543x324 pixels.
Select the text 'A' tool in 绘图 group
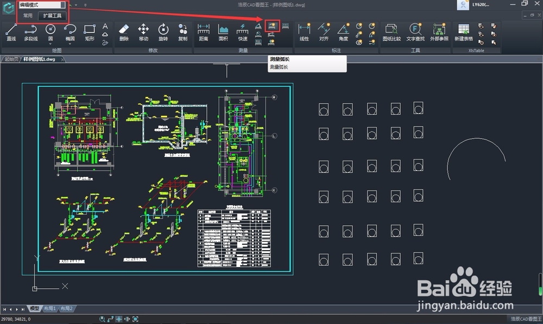pyautogui.click(x=105, y=26)
